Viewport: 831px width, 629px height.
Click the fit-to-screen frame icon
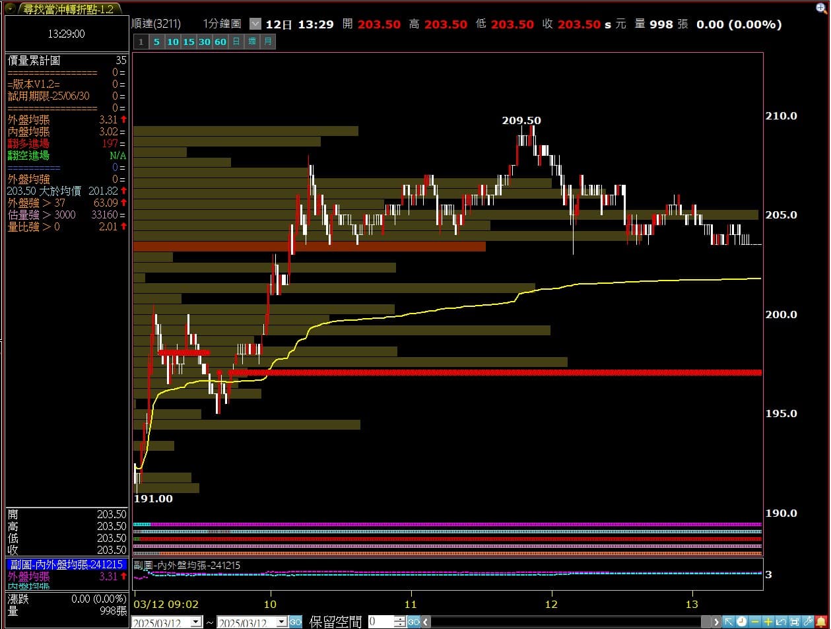[795, 622]
